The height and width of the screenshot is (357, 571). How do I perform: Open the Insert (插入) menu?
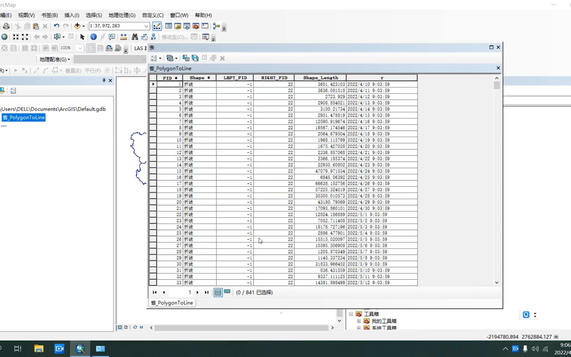pos(72,15)
